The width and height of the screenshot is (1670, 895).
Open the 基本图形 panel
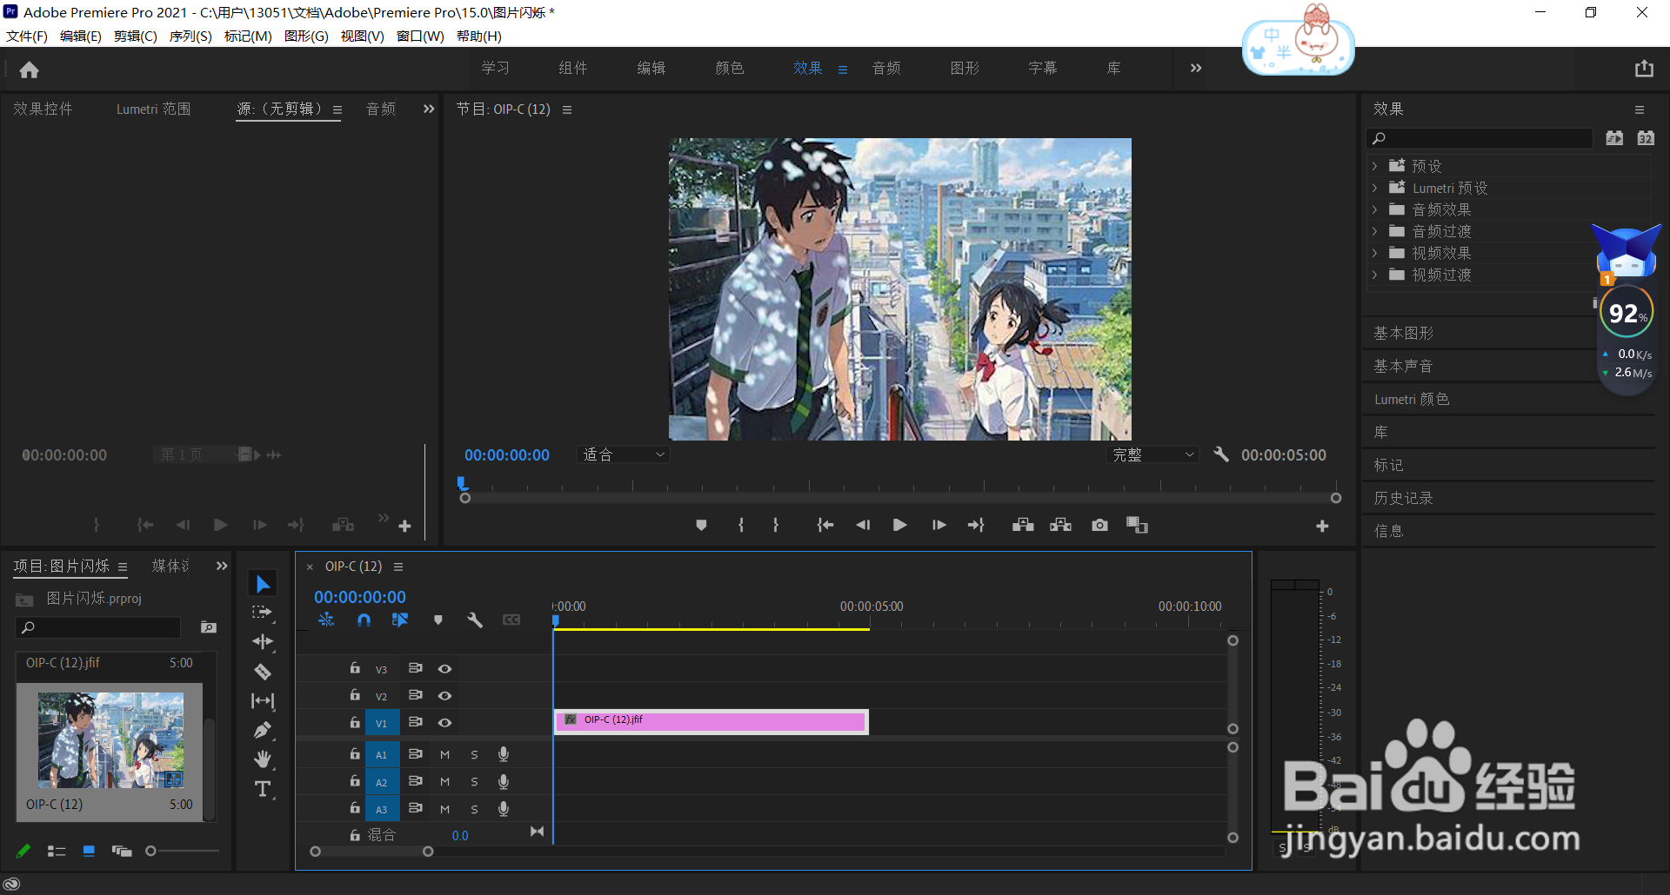click(x=1404, y=333)
